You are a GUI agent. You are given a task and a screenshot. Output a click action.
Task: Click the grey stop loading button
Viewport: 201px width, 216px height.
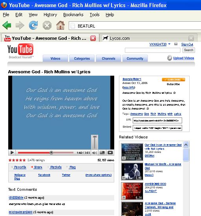47,26
